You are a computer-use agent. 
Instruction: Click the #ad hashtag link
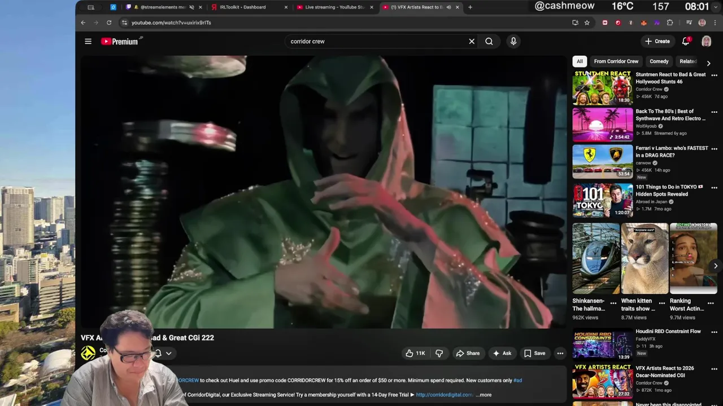517,381
